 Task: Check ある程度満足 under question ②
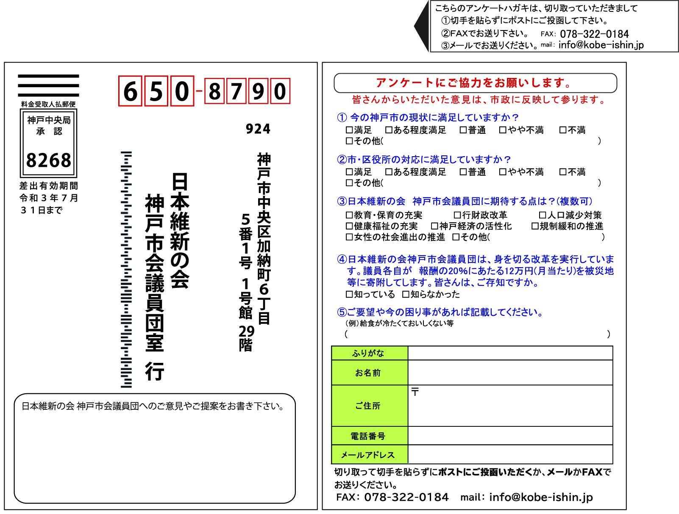coord(389,172)
